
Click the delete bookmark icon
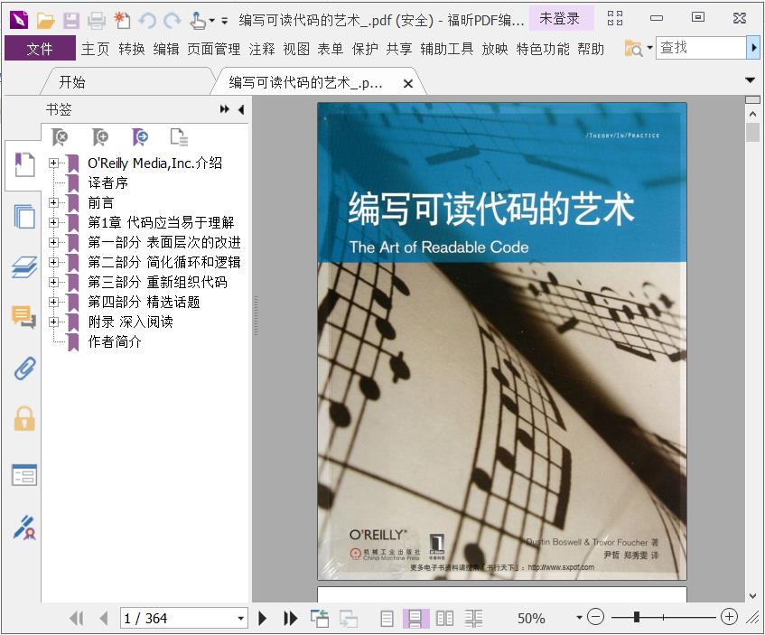click(60, 137)
